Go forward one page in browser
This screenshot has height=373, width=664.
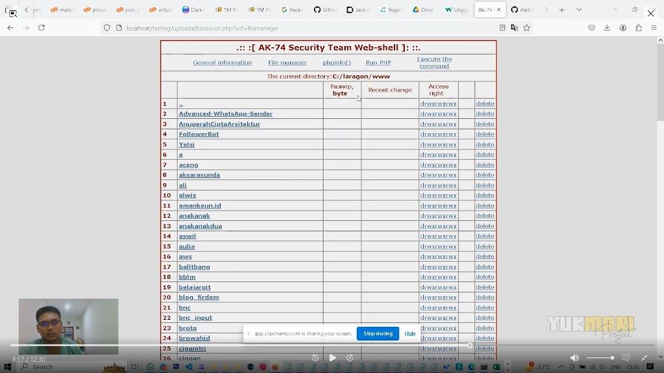(x=26, y=28)
